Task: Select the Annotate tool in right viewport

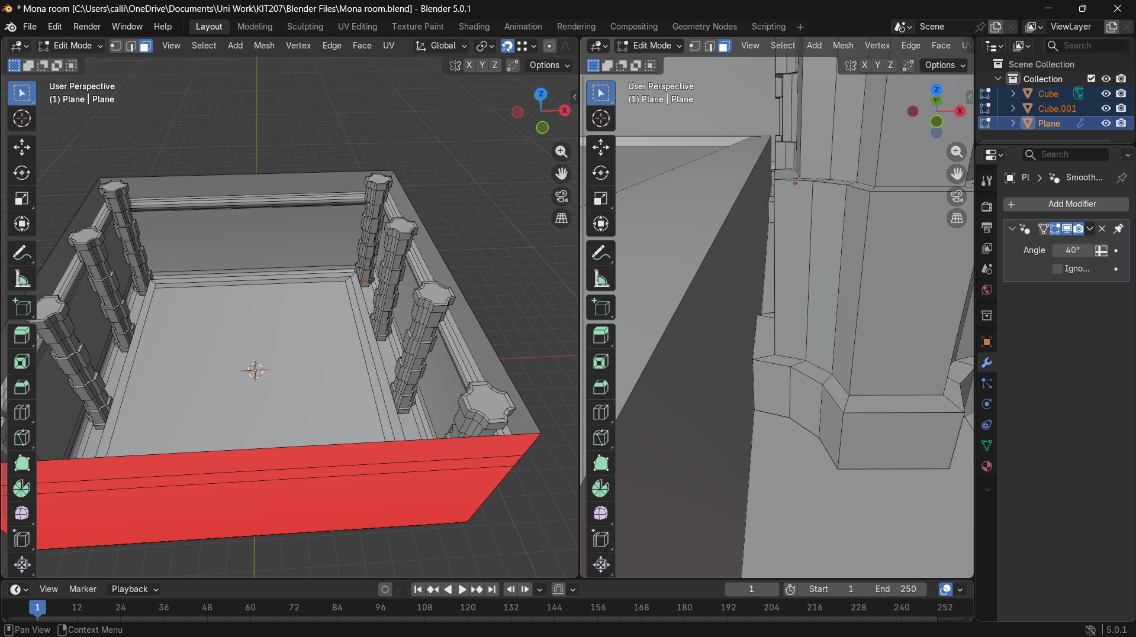Action: (x=601, y=253)
